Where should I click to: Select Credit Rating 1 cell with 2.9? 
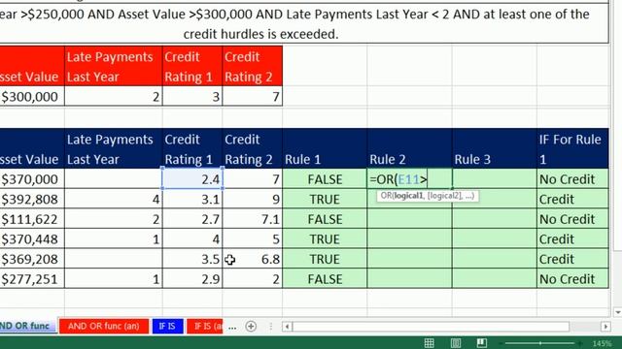click(x=192, y=278)
